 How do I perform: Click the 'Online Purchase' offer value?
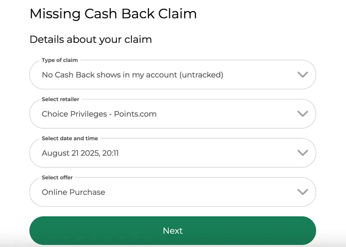[74, 192]
